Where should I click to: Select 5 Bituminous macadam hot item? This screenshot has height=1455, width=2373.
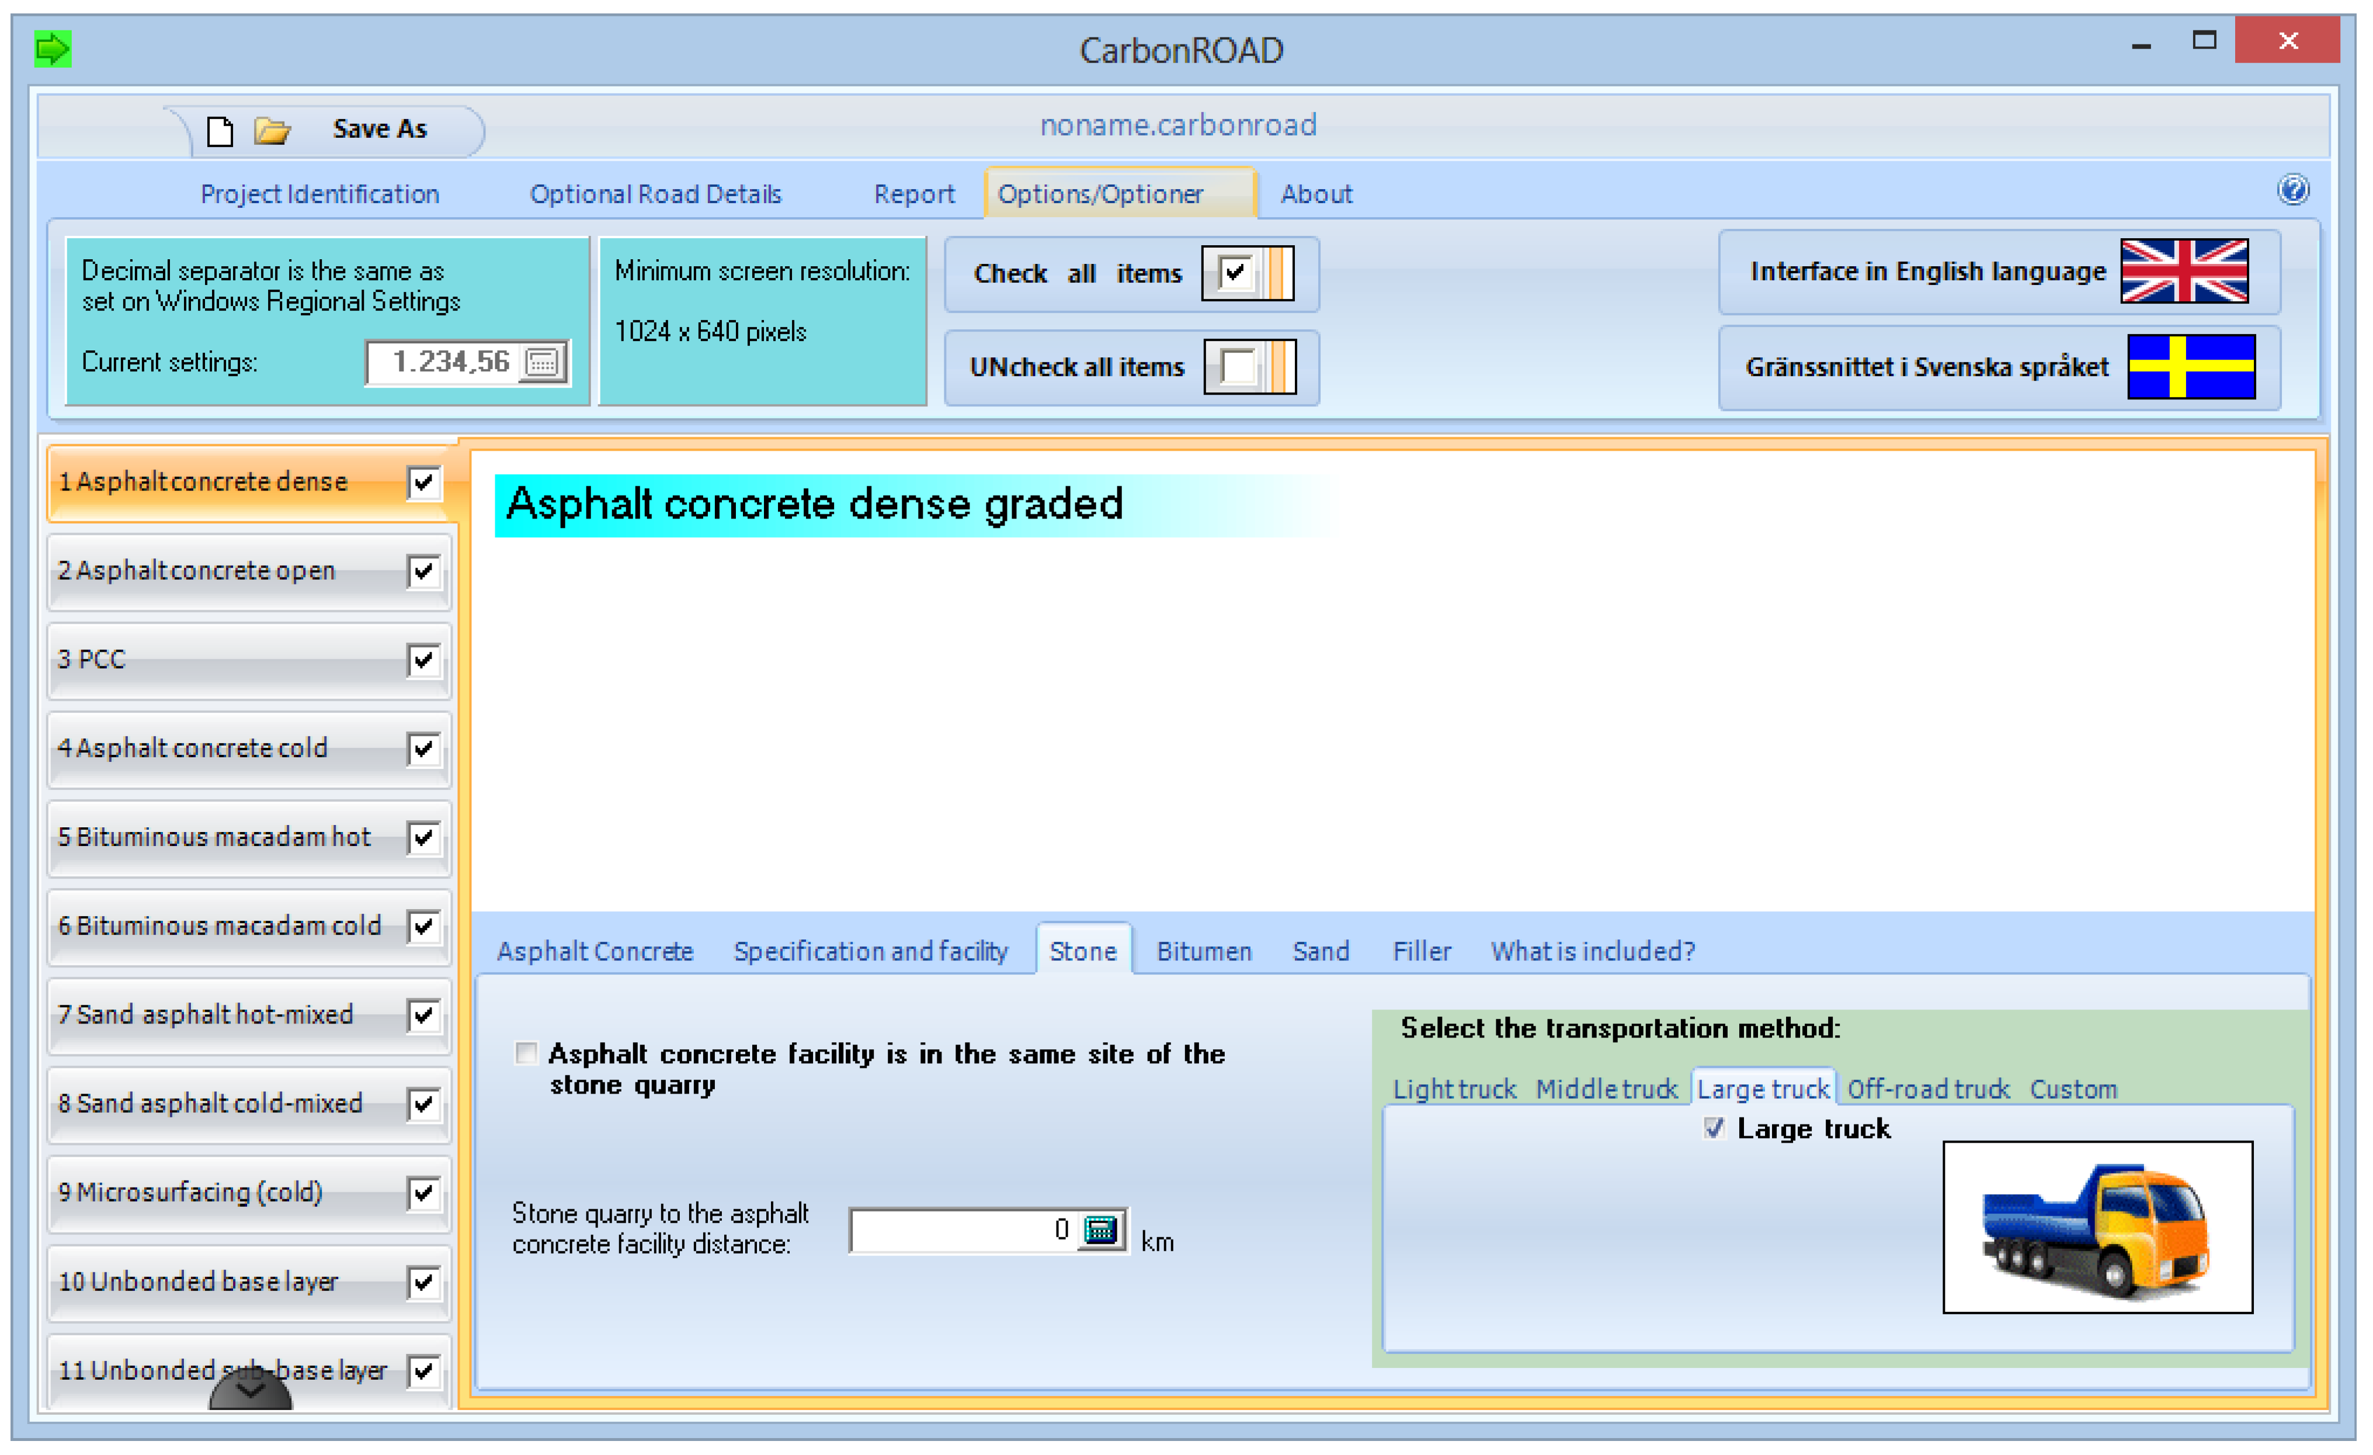click(214, 837)
